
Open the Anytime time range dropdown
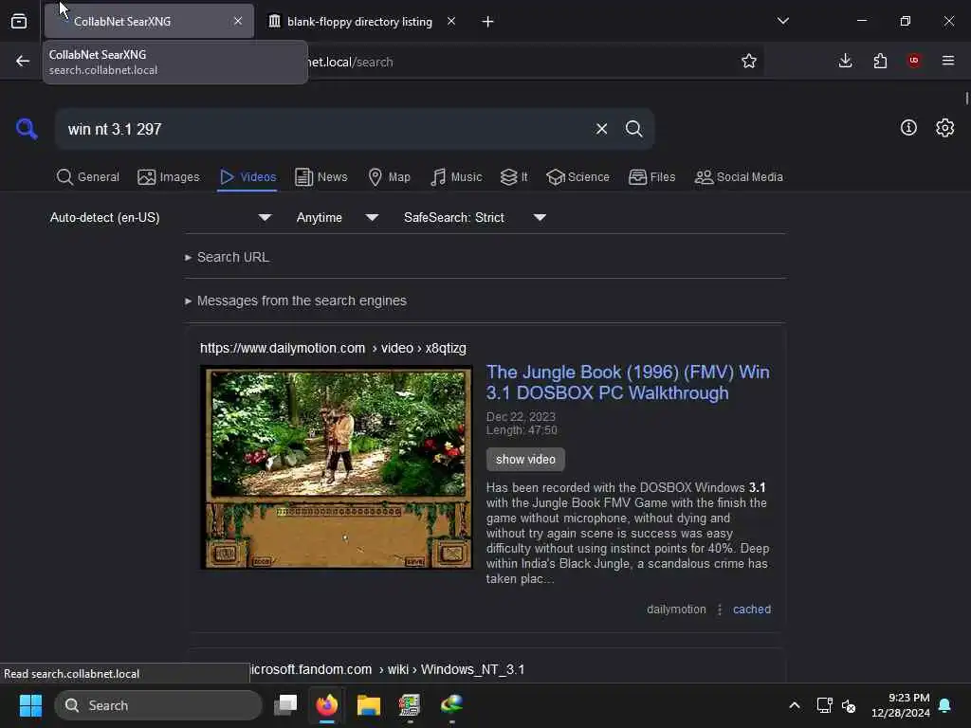[337, 217]
